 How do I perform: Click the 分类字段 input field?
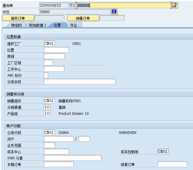tap(80, 82)
